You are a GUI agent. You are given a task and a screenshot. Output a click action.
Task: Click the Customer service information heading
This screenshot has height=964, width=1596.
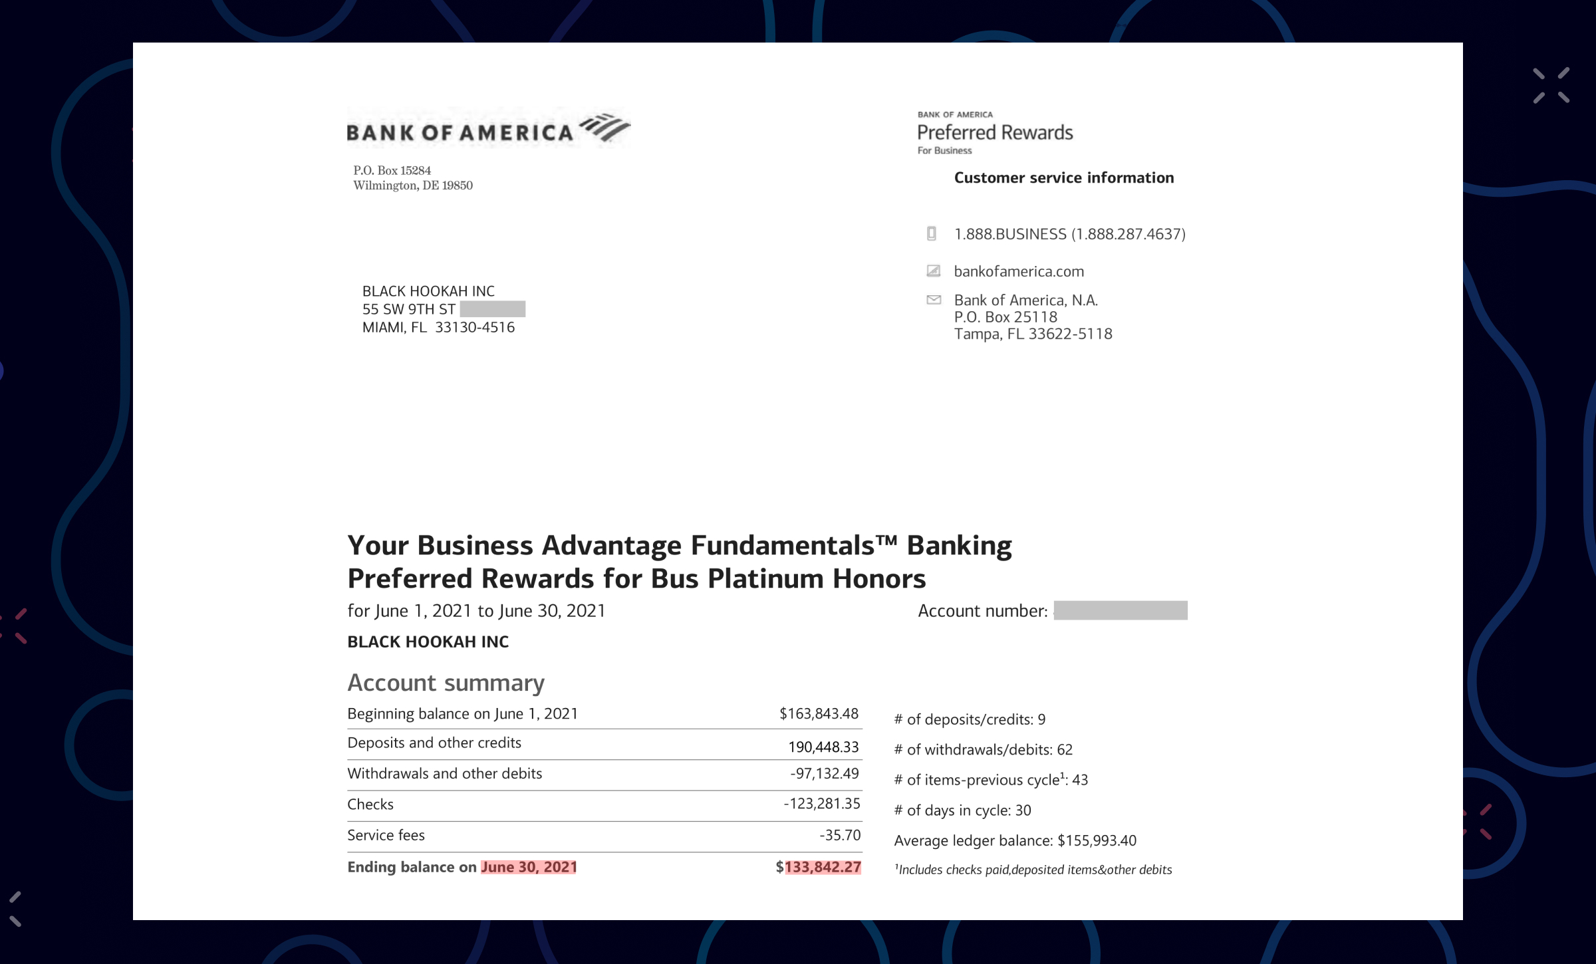pyautogui.click(x=1064, y=178)
